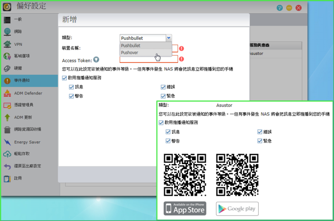Click the help icon beside Access Token
Viewport: 334px width, 221px height.
96,59
